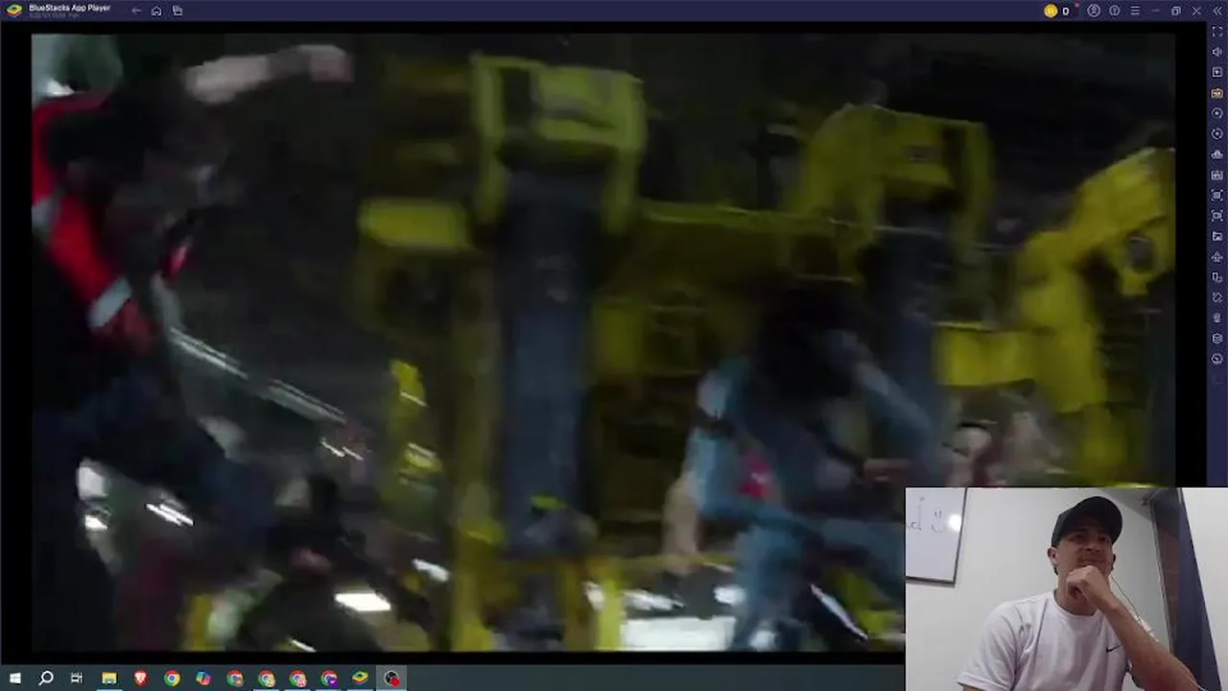The width and height of the screenshot is (1228, 691).
Task: Enter full screen from the sidebar
Action: pos(1217,32)
